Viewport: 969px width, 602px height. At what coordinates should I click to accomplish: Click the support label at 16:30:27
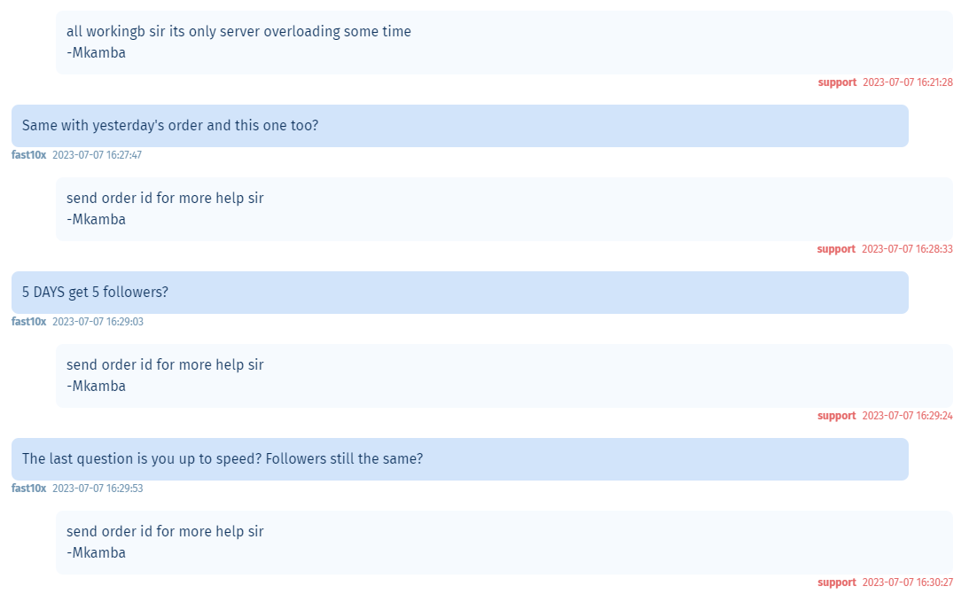point(837,583)
